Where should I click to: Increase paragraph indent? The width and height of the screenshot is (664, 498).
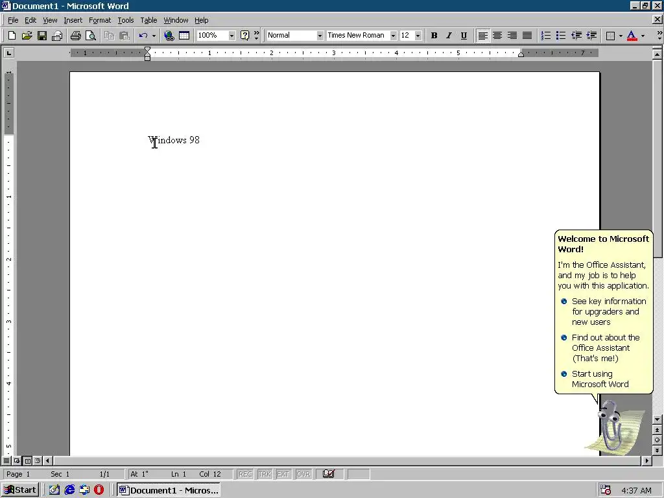coord(591,36)
